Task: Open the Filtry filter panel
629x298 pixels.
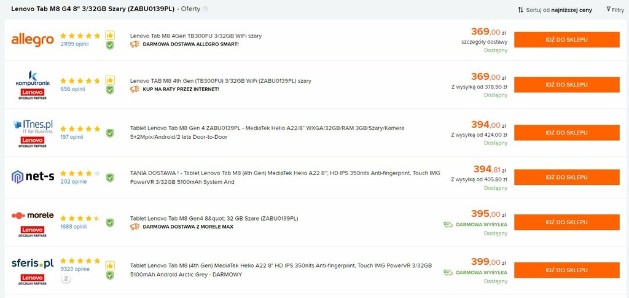Action: [615, 10]
